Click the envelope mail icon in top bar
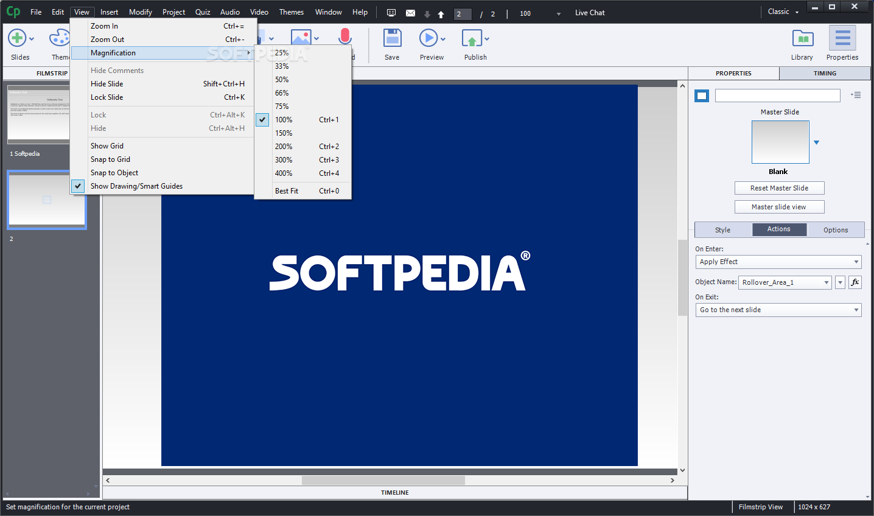This screenshot has width=874, height=516. [410, 13]
